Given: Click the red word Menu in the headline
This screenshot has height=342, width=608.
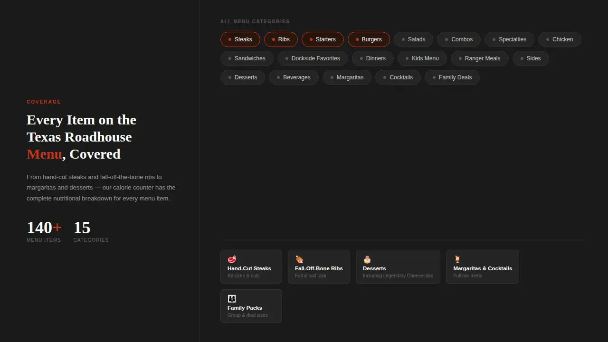Looking at the screenshot, I should click(44, 154).
